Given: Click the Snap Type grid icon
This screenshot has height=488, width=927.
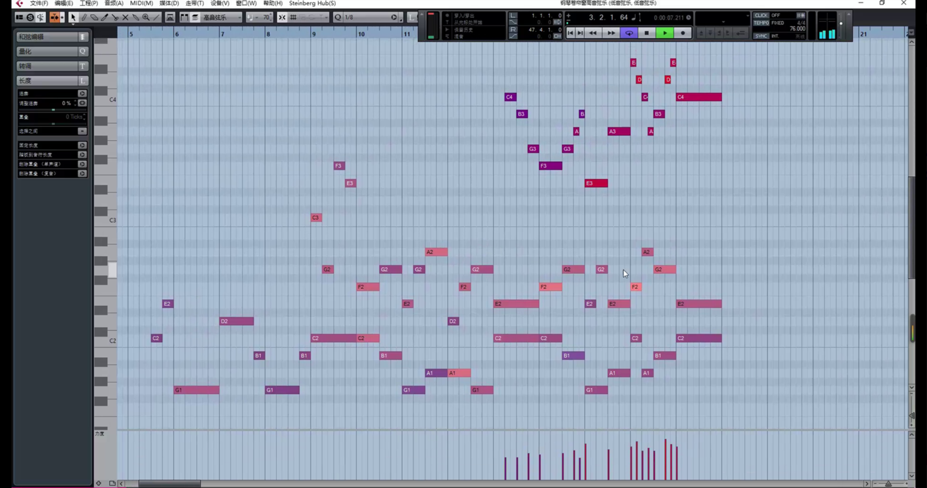Looking at the screenshot, I should click(293, 17).
